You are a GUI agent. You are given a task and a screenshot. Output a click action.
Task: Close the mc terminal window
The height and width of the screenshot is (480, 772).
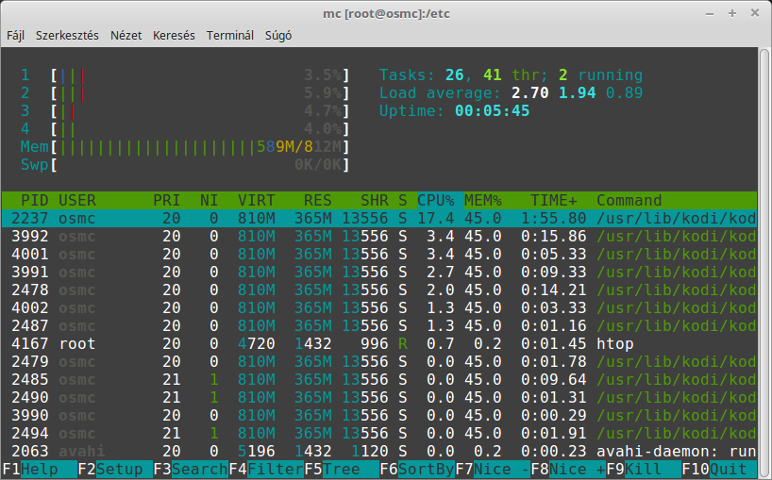coord(755,14)
